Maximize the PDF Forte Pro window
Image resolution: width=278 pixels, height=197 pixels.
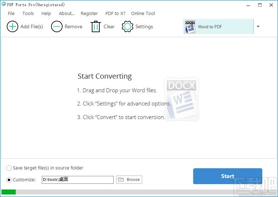point(260,5)
